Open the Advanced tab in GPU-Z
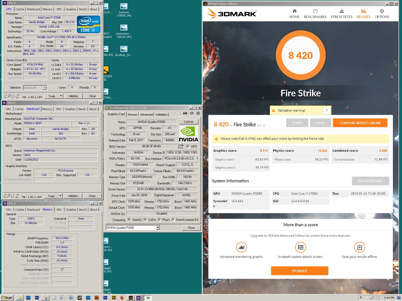This screenshot has height=301, width=402. point(146,114)
